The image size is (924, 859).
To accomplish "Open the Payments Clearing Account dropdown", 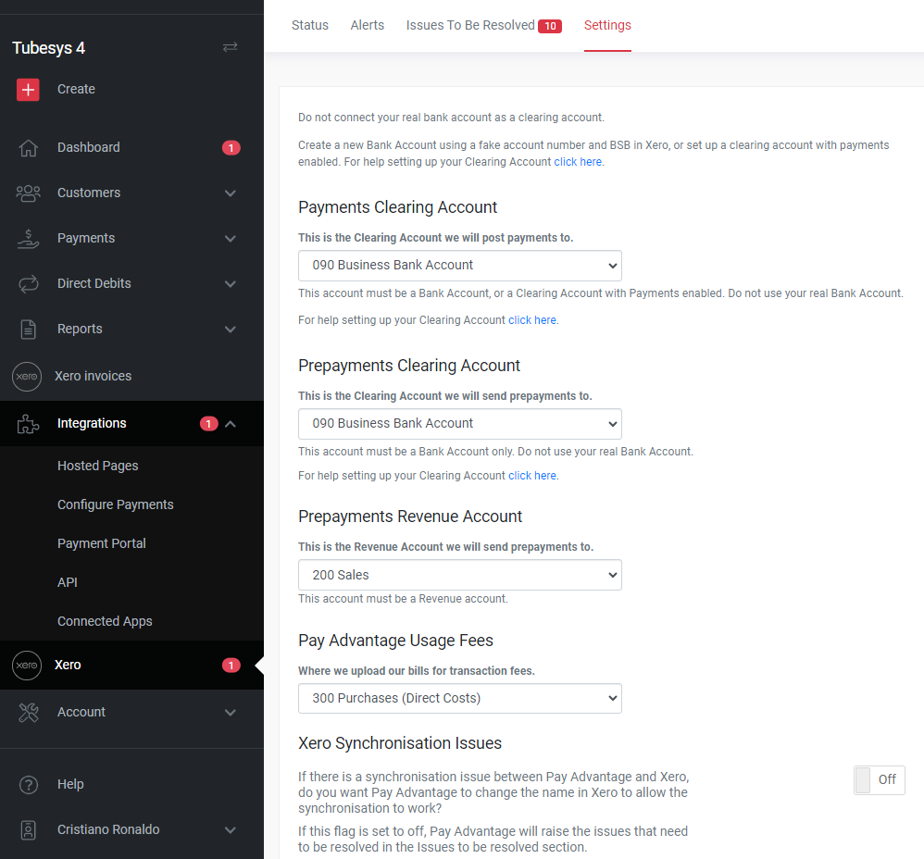I will (459, 265).
